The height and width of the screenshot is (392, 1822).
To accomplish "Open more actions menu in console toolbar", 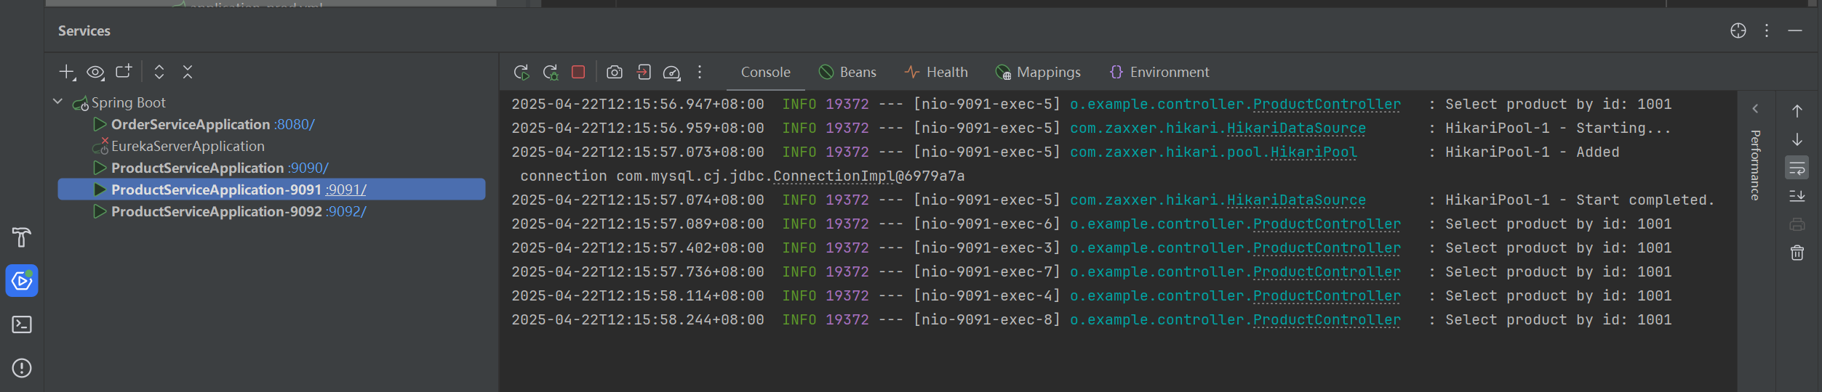I will (x=700, y=72).
